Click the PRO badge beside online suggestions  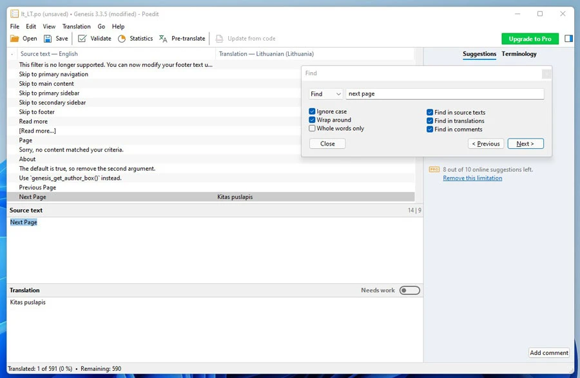[433, 169]
